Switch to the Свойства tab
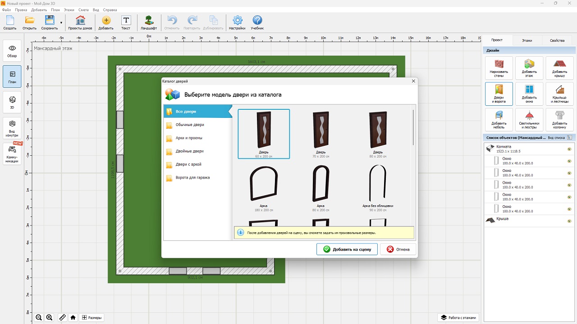The width and height of the screenshot is (577, 324). click(557, 40)
